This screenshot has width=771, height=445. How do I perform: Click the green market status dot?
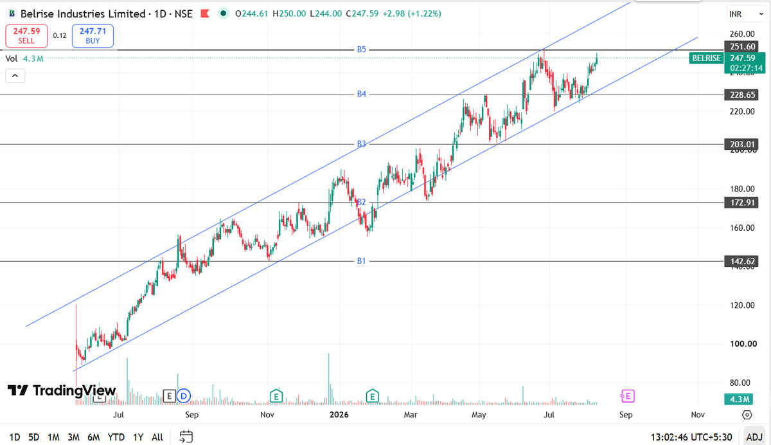(x=223, y=13)
